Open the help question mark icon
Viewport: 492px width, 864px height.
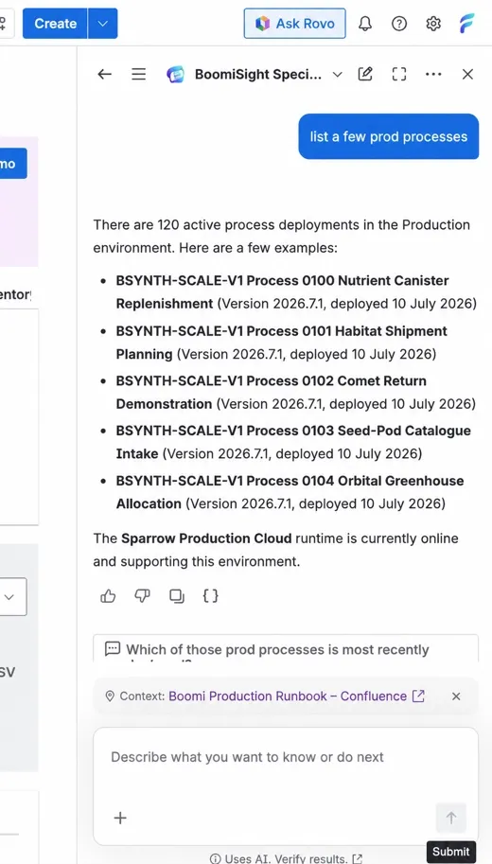(x=399, y=24)
